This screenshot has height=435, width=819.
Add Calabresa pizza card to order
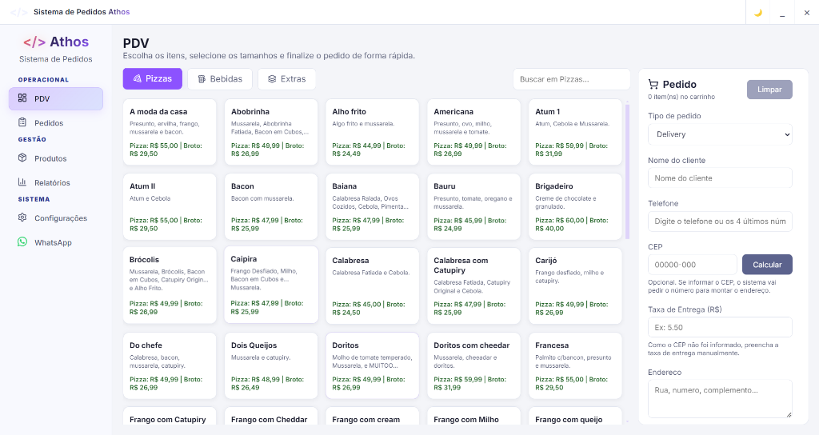click(373, 285)
